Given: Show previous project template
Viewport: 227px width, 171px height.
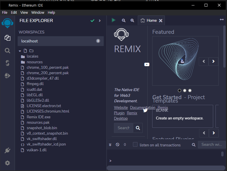Looking at the screenshot, I should [x=204, y=133].
